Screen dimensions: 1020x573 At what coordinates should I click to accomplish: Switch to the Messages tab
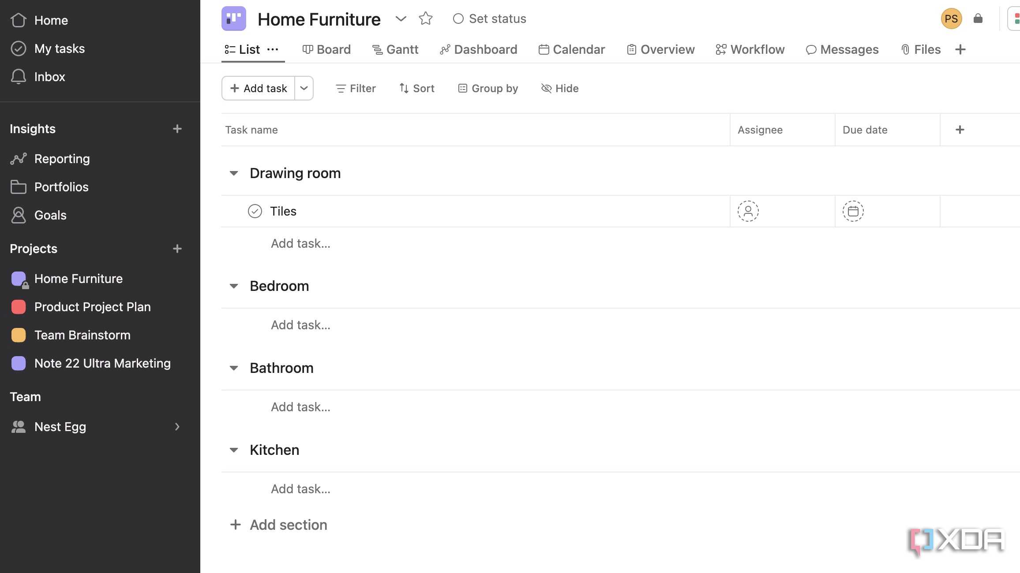[x=842, y=49]
